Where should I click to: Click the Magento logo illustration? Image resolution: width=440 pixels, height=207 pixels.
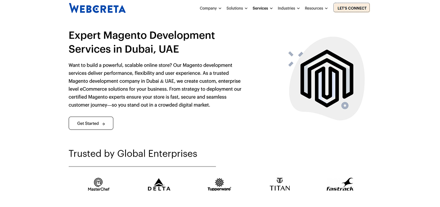pos(327,79)
